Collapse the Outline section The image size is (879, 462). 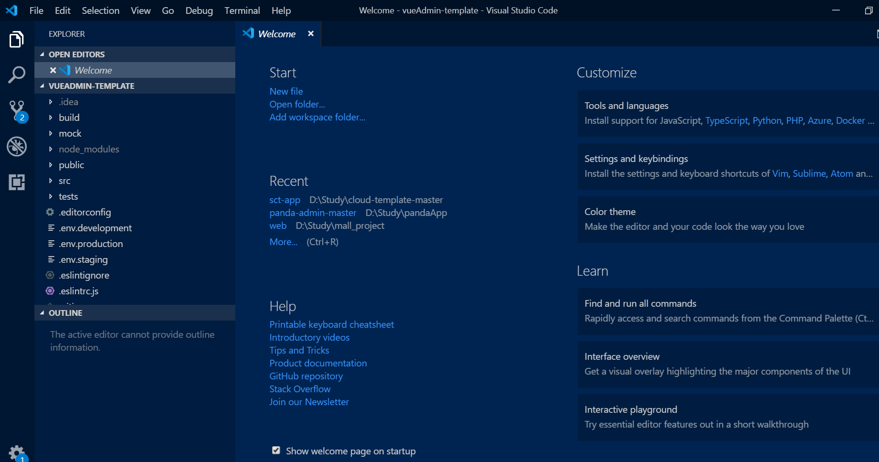click(42, 313)
